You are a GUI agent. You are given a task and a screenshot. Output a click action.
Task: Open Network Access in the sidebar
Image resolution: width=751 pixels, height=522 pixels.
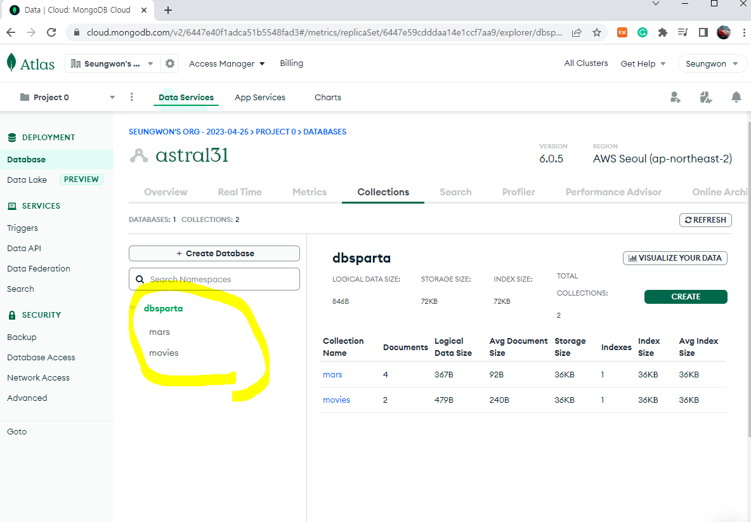tap(38, 378)
